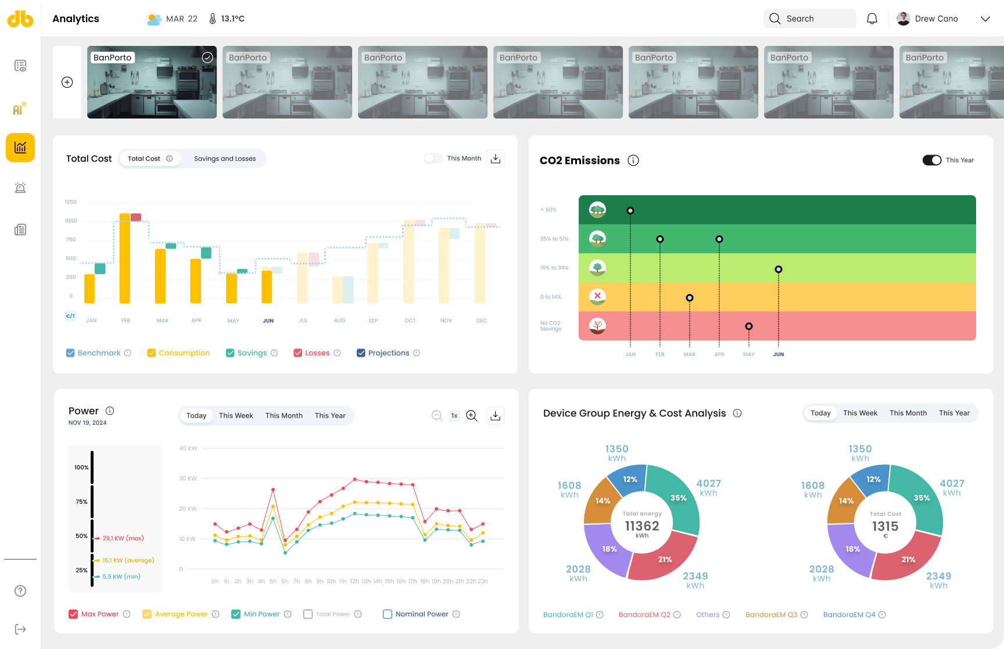The height and width of the screenshot is (649, 1004).
Task: Expand the Drew Cano user menu
Action: pyautogui.click(x=985, y=19)
